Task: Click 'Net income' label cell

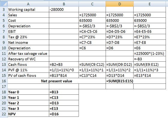Action: (28, 43)
